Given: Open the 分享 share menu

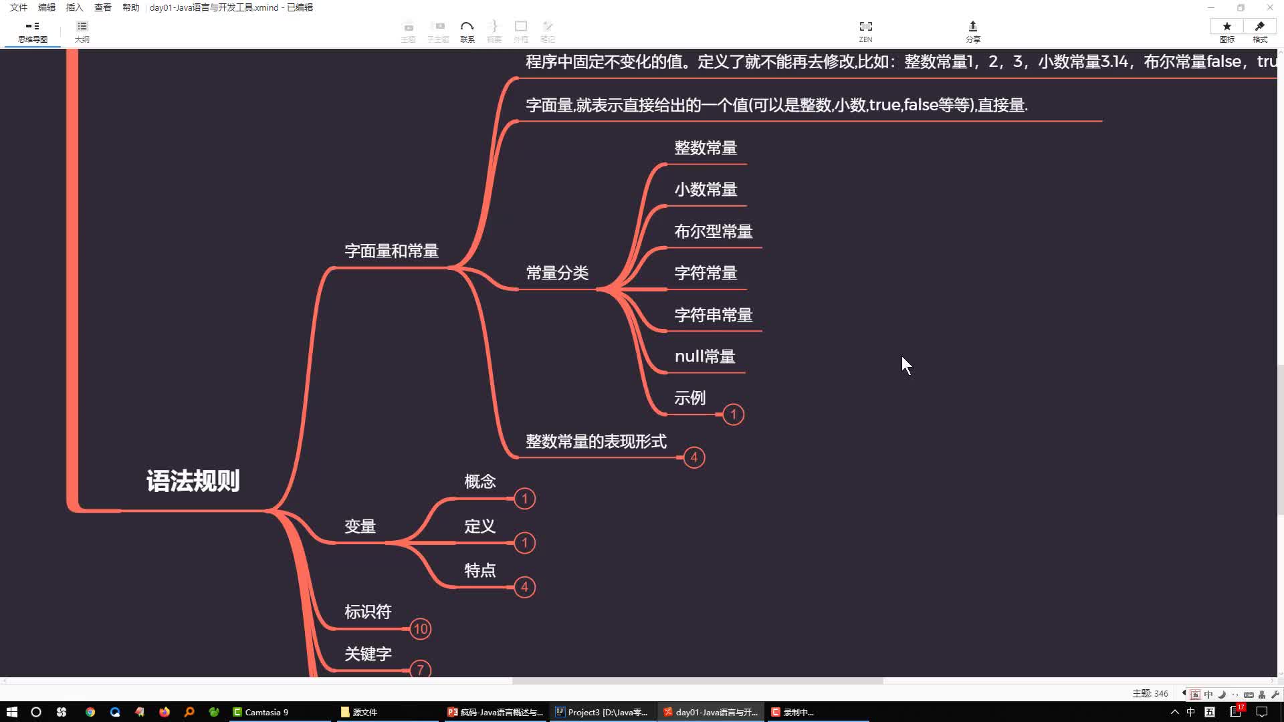Looking at the screenshot, I should click(972, 31).
